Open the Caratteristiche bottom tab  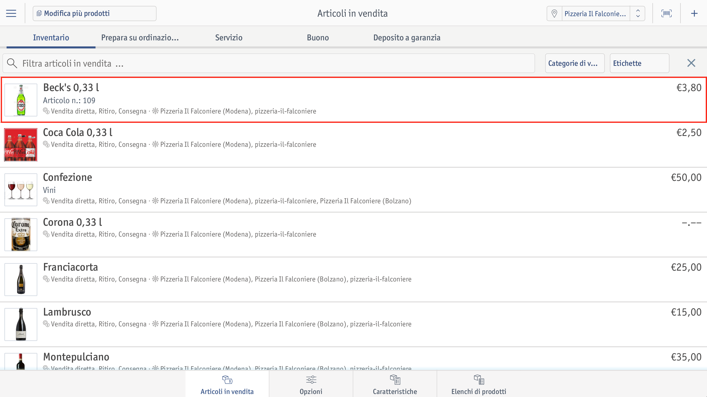pos(395,384)
